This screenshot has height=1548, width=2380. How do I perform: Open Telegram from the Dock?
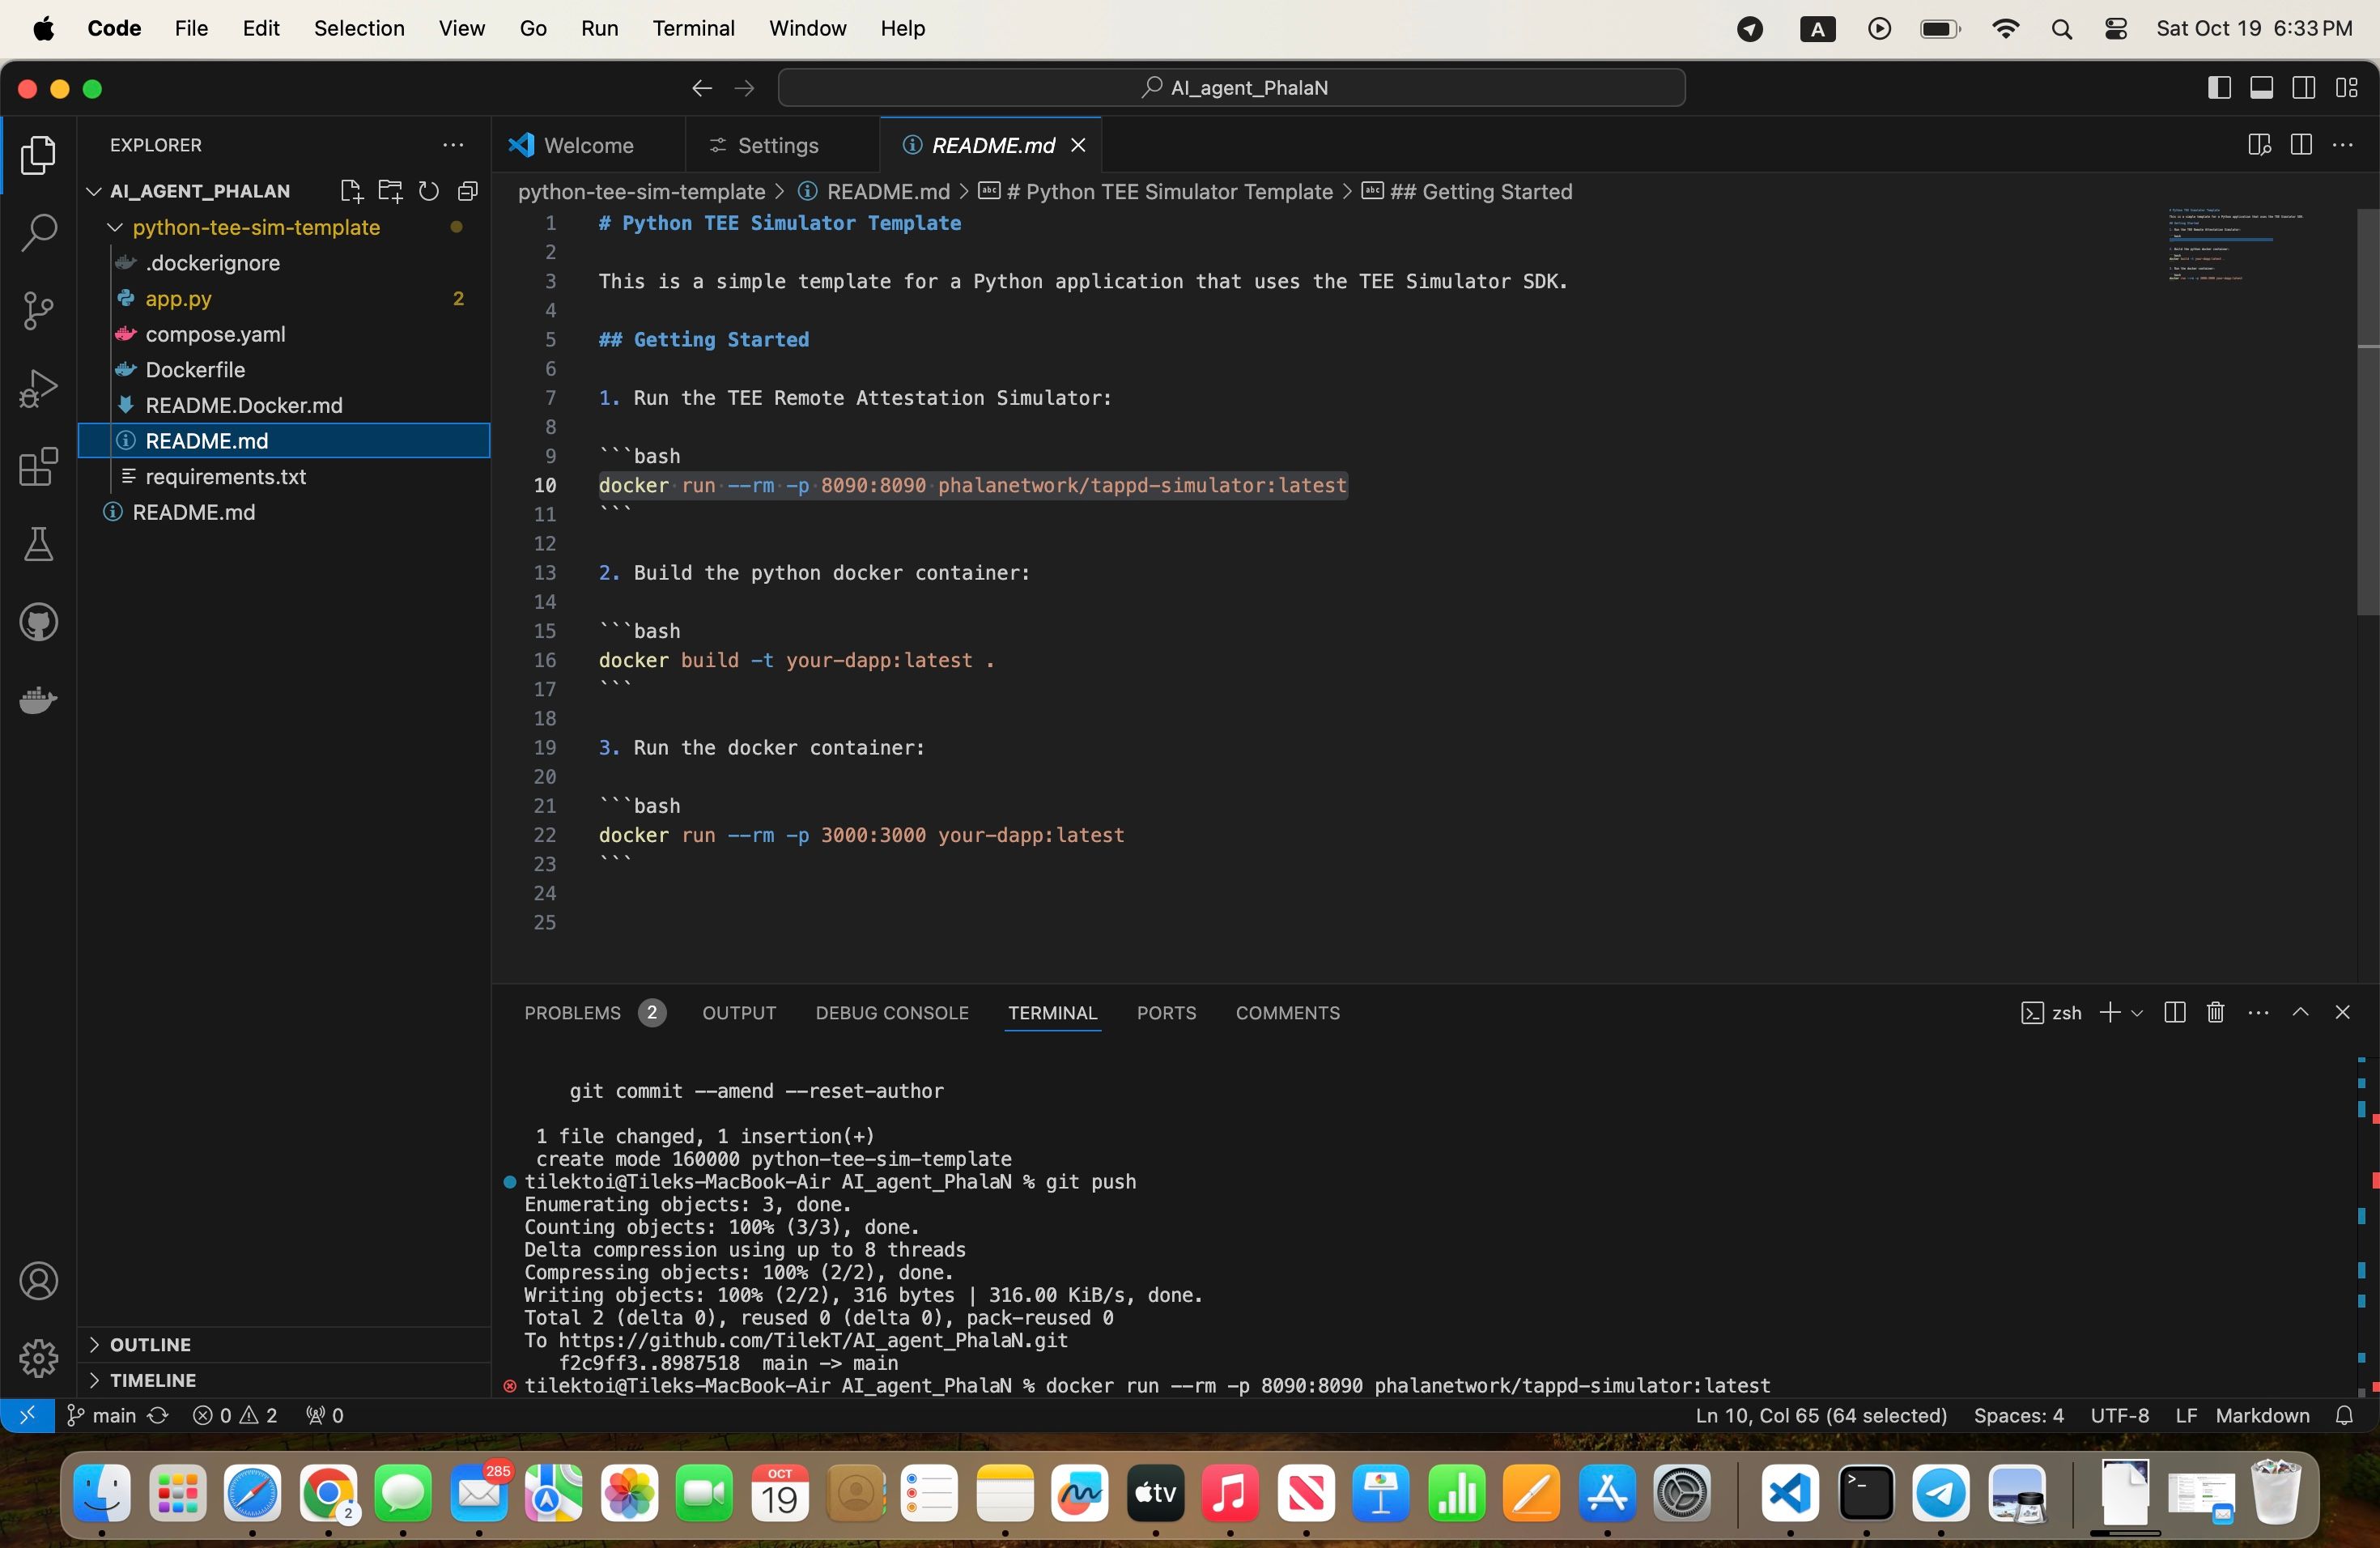click(1940, 1493)
